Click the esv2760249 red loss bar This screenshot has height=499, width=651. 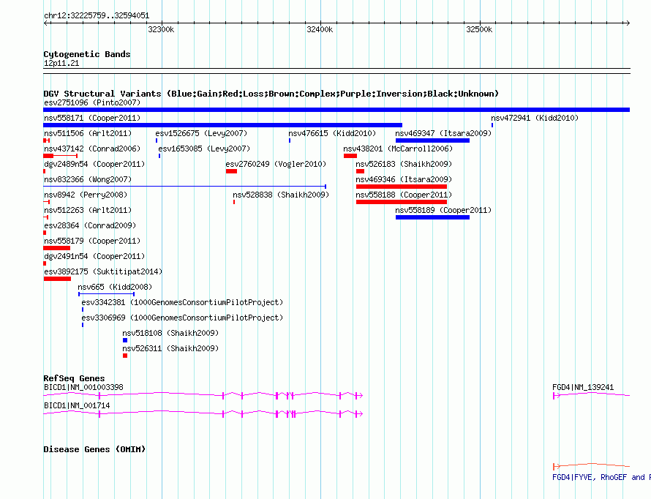coord(231,171)
